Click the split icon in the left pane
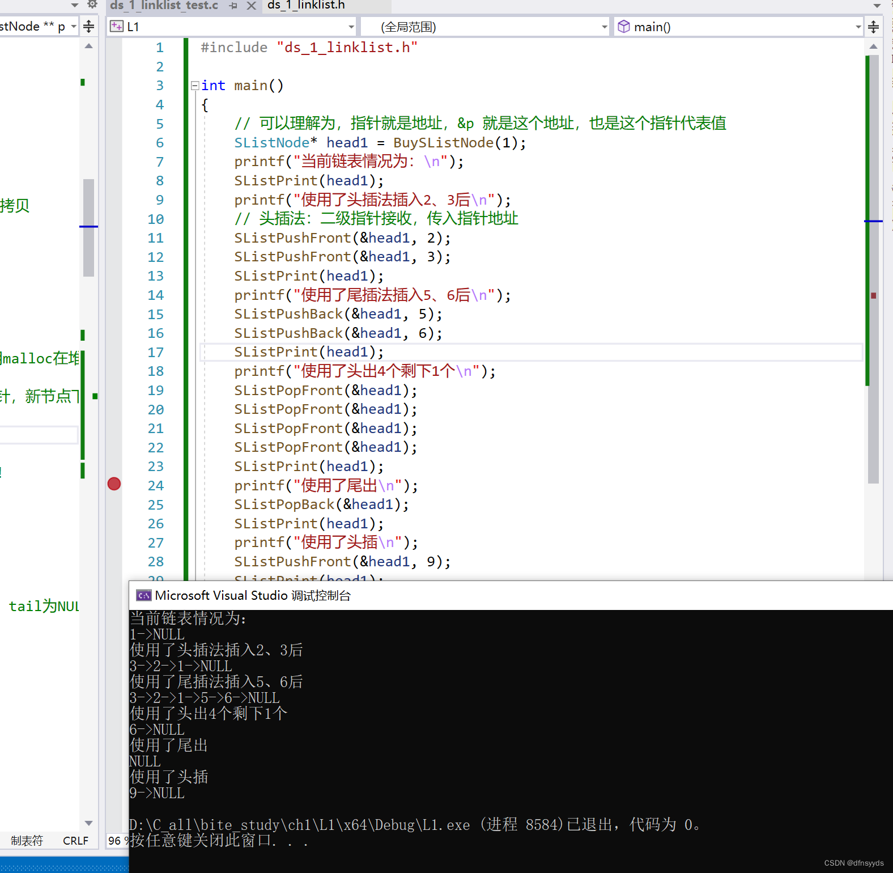The image size is (893, 873). coord(89,27)
